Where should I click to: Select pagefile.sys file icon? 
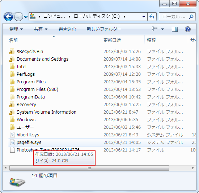(x=12, y=142)
